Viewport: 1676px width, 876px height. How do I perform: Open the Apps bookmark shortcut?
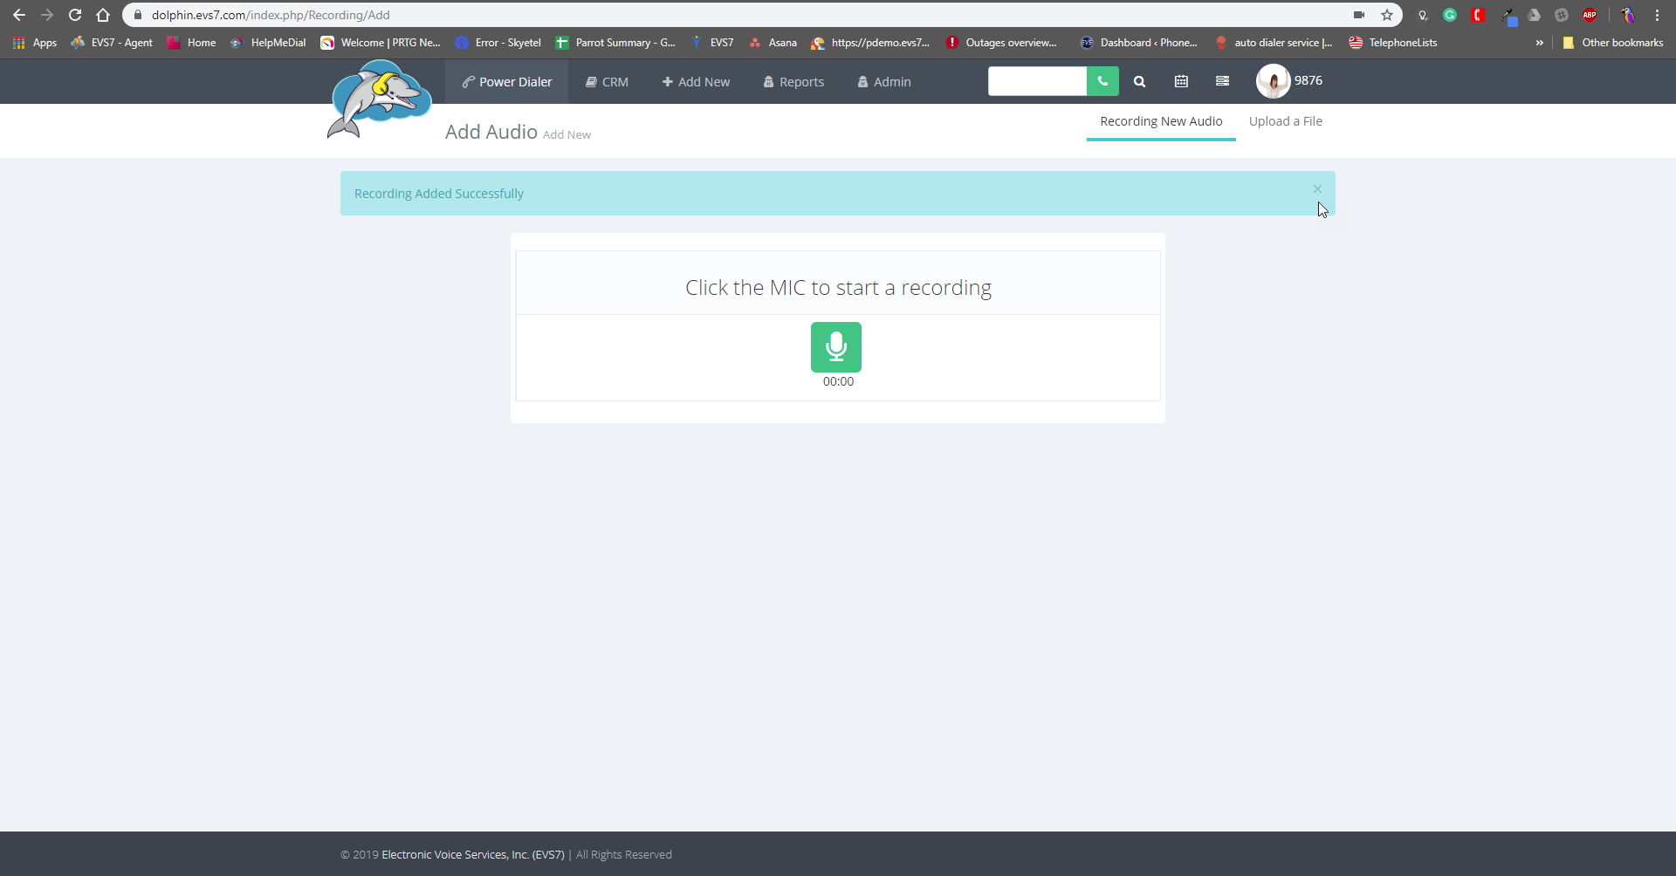coord(35,43)
